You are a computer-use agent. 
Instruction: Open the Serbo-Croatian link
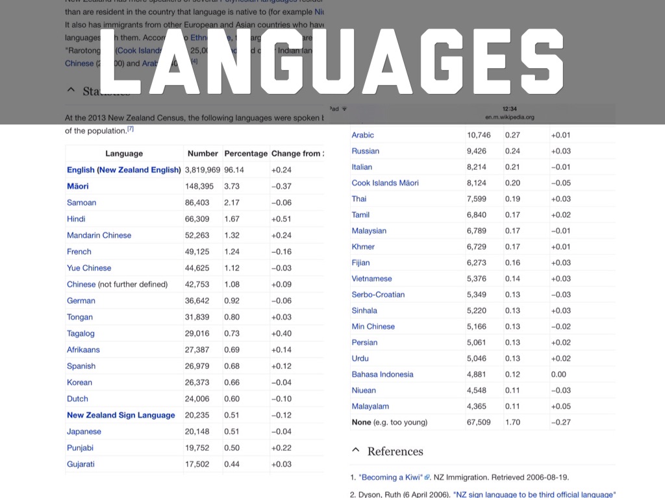[x=378, y=294]
